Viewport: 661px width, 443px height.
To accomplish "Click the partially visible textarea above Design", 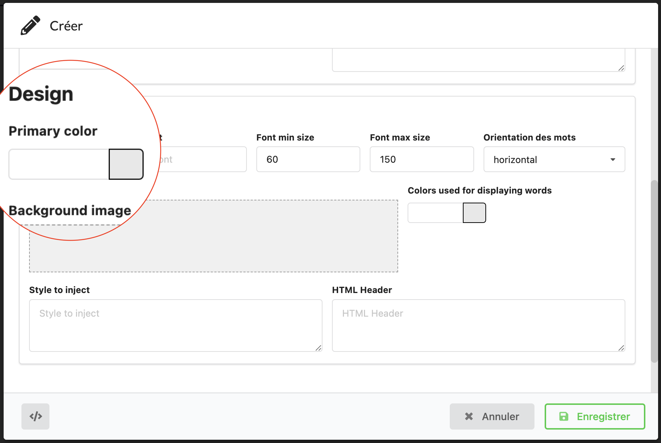I will [x=478, y=60].
